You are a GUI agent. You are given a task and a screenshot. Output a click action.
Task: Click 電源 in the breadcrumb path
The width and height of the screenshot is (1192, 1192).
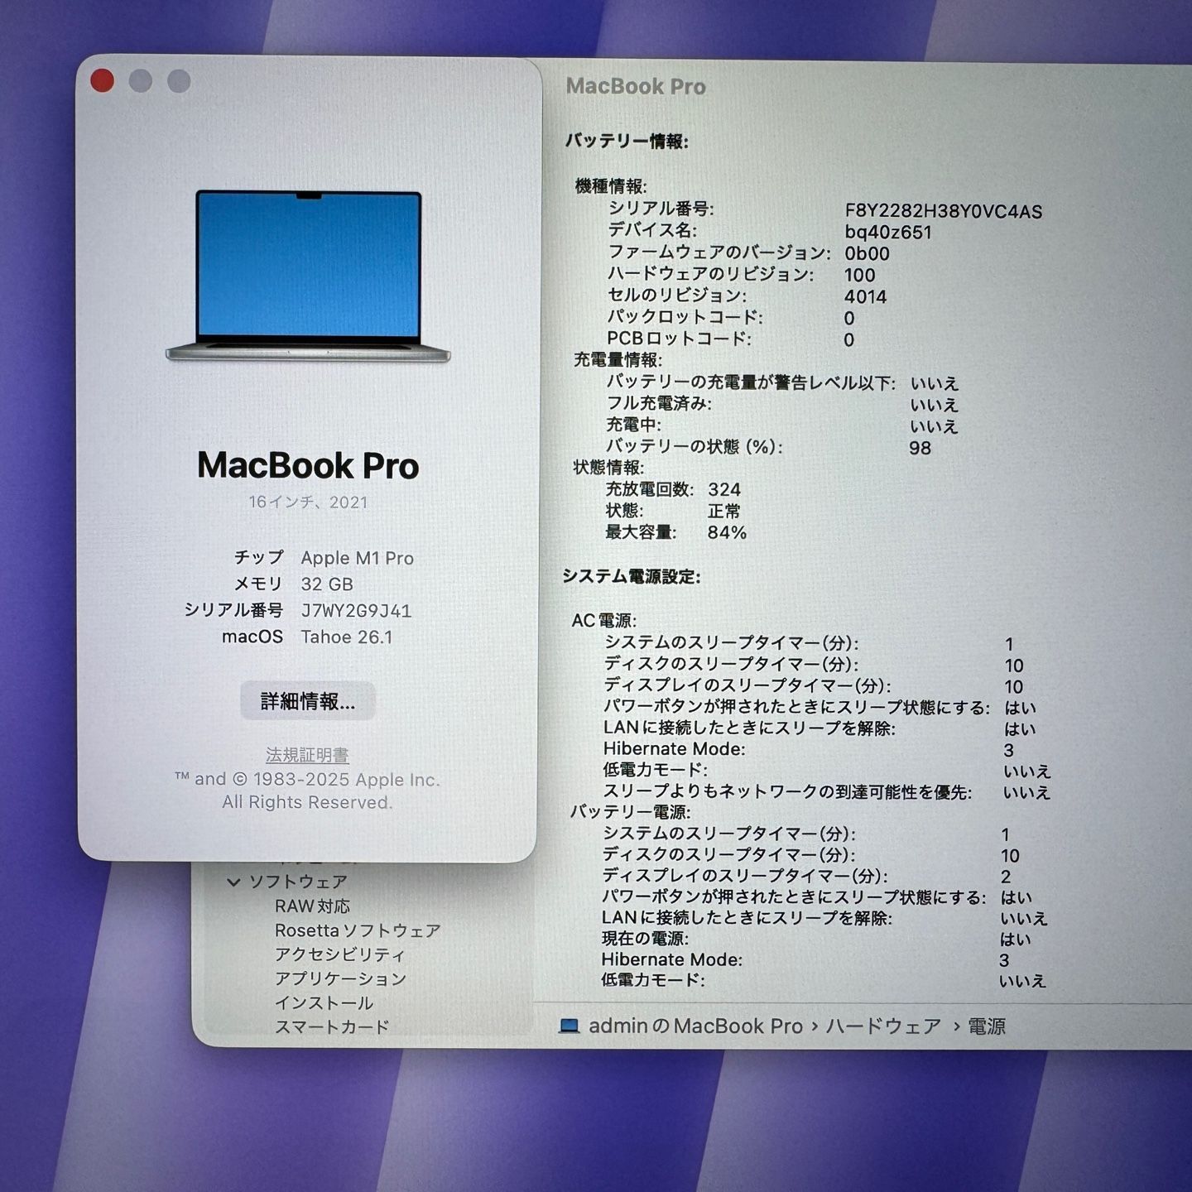click(987, 1025)
